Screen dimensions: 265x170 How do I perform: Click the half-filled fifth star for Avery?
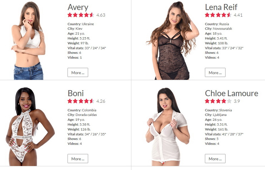(92, 15)
